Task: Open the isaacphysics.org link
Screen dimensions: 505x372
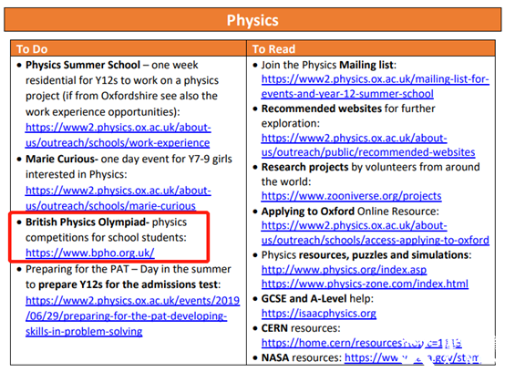Action: click(319, 313)
